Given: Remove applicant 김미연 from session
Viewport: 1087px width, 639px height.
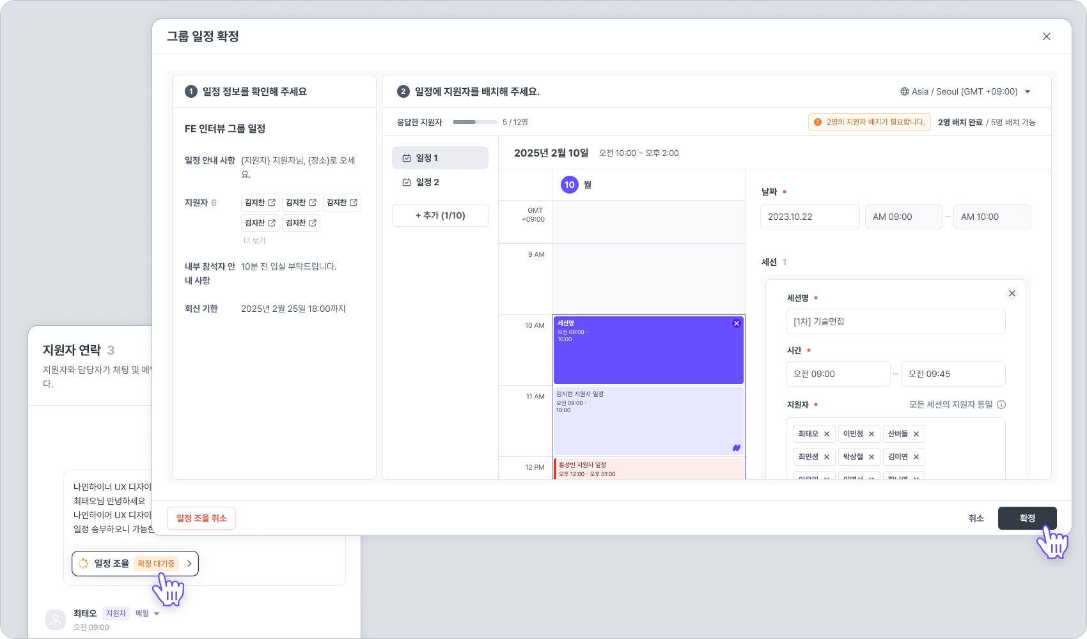Looking at the screenshot, I should 916,457.
